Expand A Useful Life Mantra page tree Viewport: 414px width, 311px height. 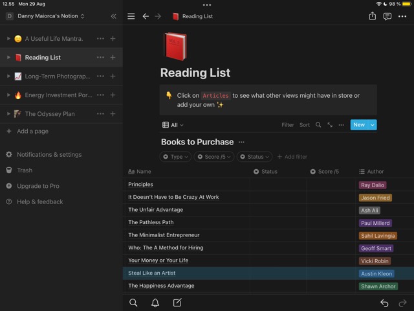click(x=8, y=39)
